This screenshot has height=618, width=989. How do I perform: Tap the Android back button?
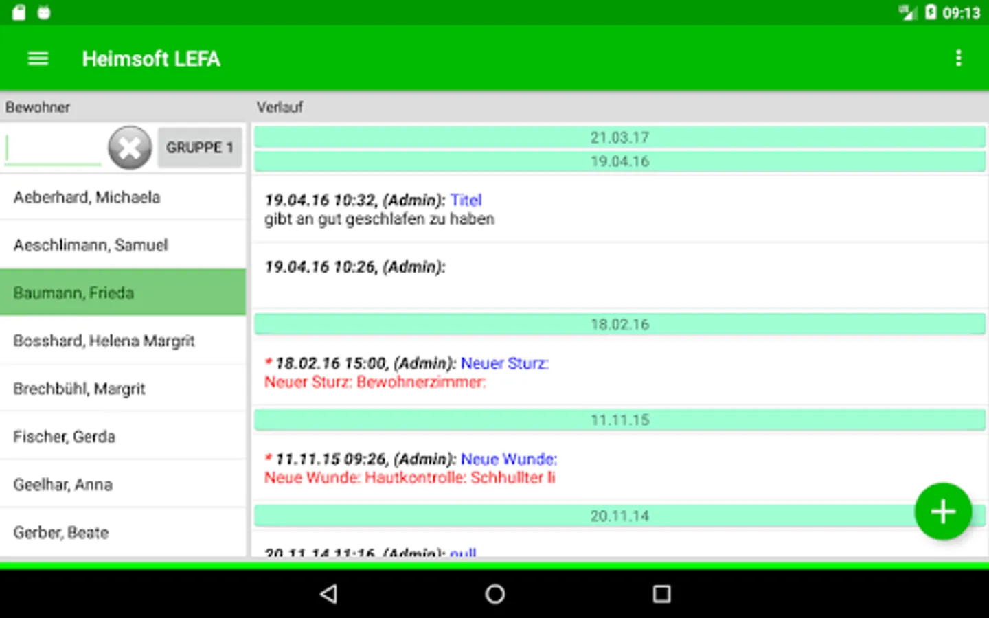coord(329,594)
